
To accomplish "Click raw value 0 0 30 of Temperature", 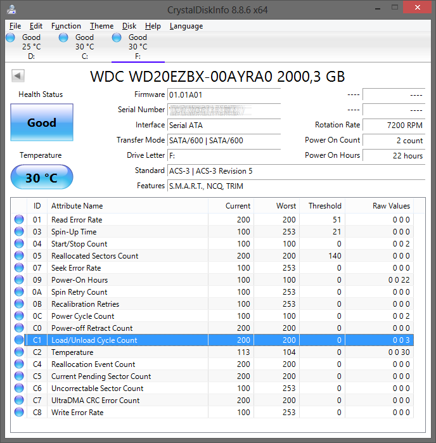I will [x=399, y=352].
